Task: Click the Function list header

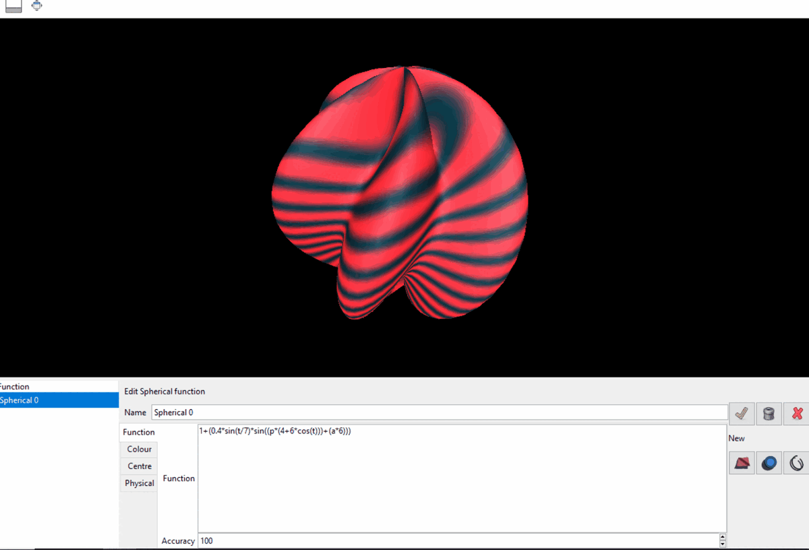Action: coord(59,387)
